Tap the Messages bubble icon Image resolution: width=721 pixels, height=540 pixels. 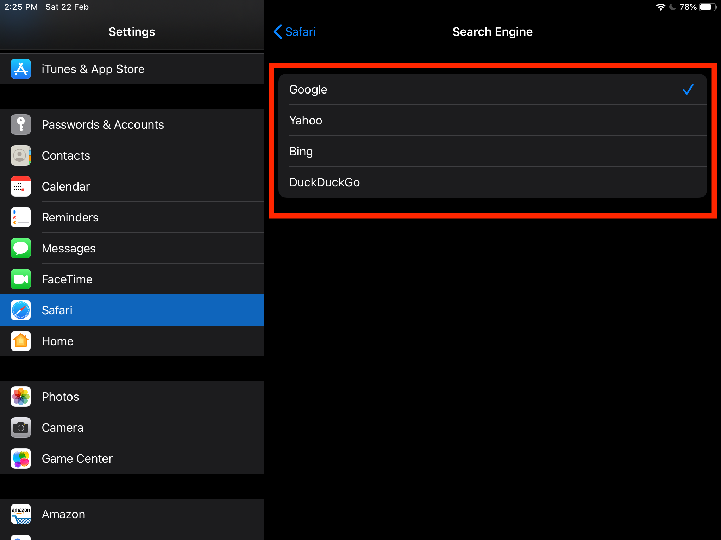click(21, 248)
